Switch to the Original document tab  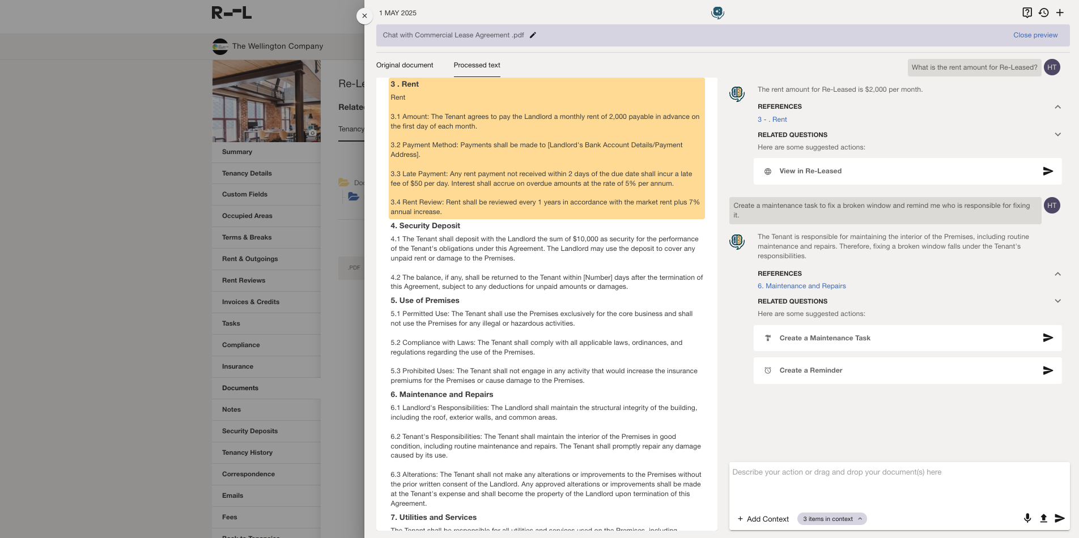[x=405, y=65]
